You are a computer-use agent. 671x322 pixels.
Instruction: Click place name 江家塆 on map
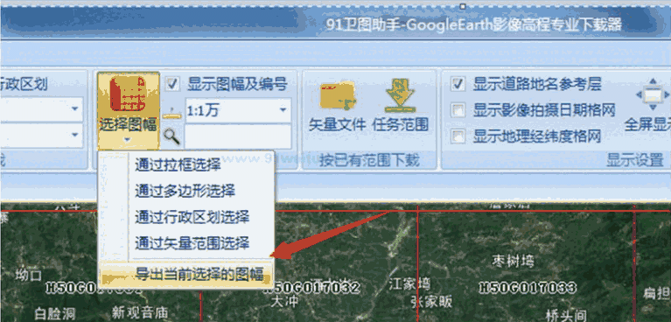(x=409, y=283)
